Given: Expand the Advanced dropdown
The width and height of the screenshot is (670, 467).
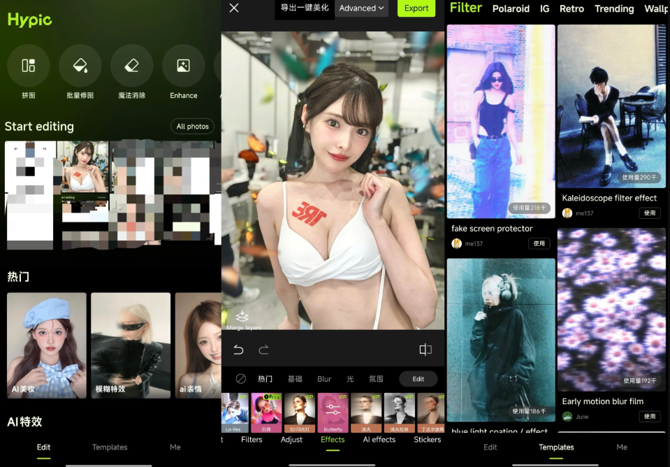Looking at the screenshot, I should (x=362, y=8).
